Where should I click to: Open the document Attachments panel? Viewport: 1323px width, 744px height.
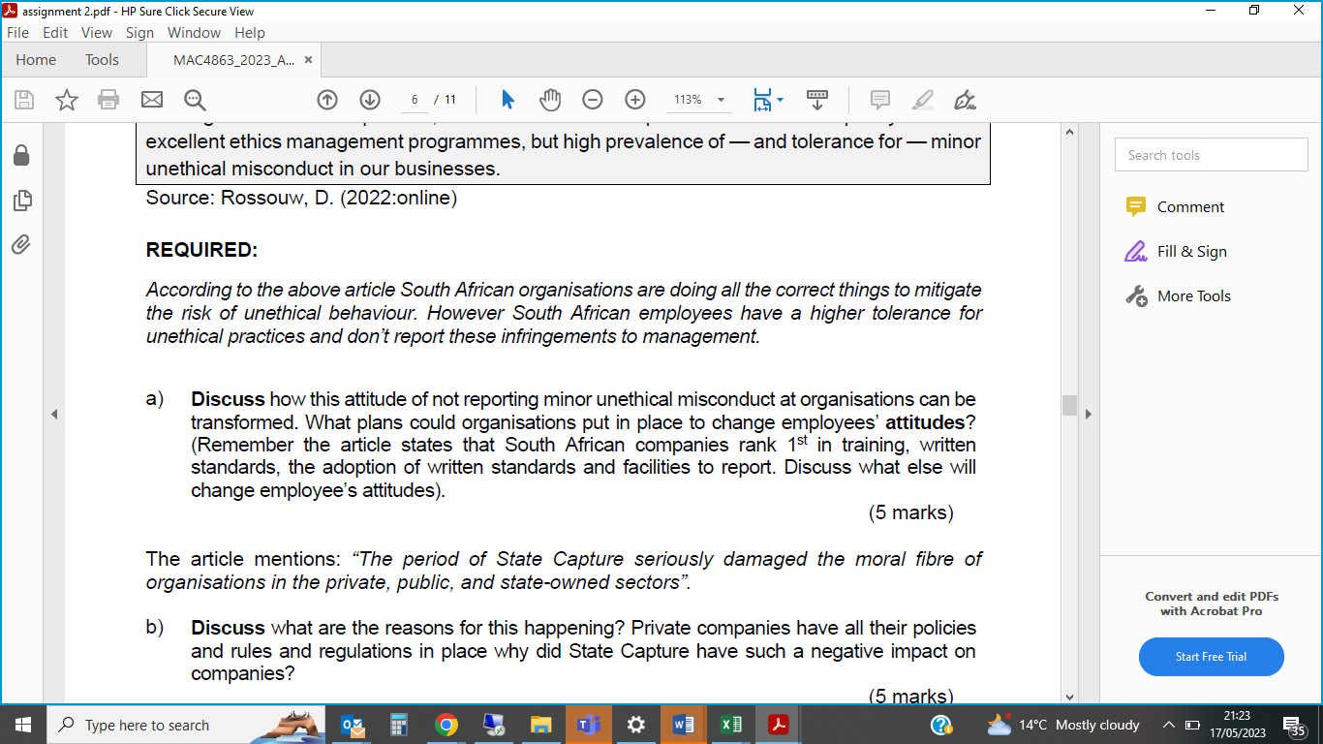coord(21,244)
